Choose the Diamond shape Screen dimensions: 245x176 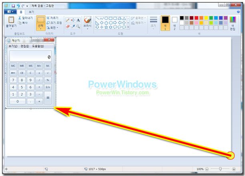(102, 23)
